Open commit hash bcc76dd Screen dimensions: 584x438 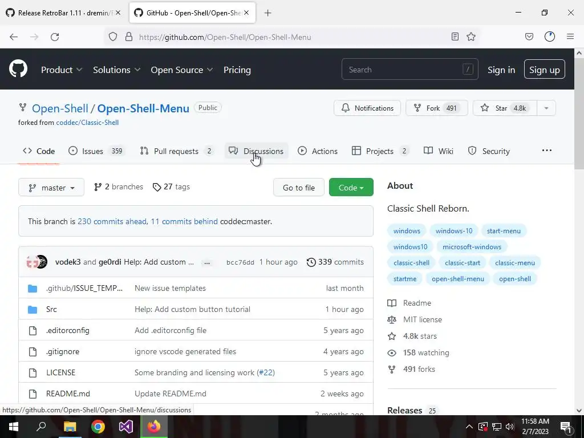(x=240, y=262)
